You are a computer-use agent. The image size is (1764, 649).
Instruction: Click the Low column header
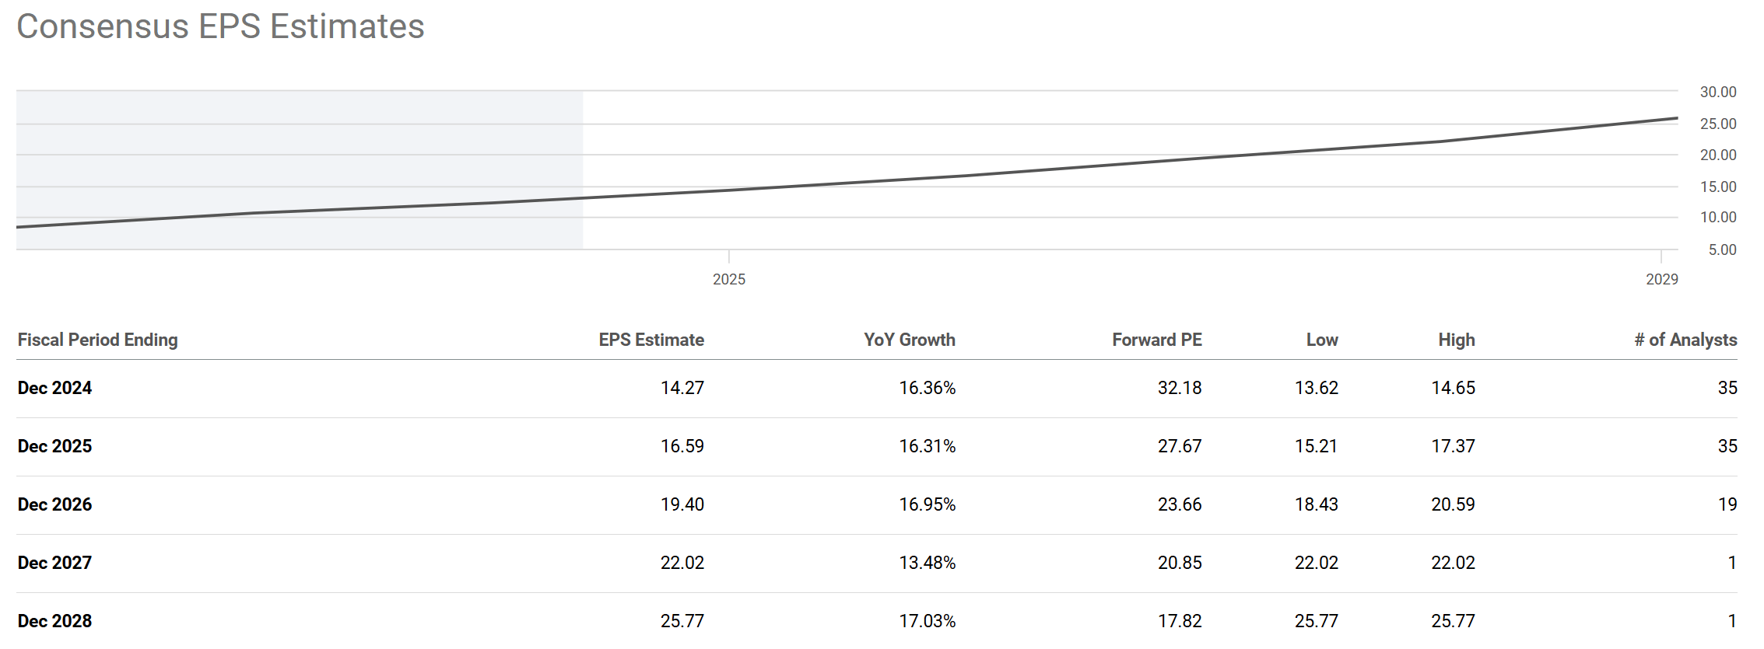click(1321, 340)
